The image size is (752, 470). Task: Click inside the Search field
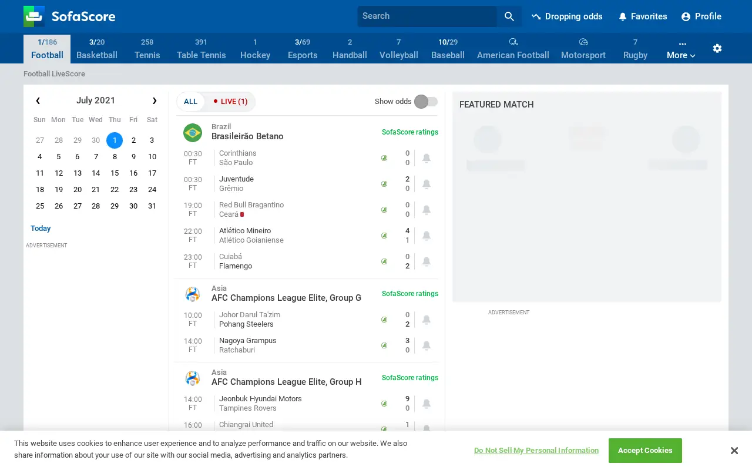pyautogui.click(x=427, y=16)
